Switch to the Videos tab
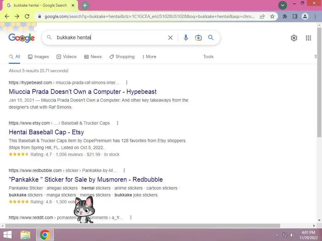322x241 pixels. click(x=67, y=57)
